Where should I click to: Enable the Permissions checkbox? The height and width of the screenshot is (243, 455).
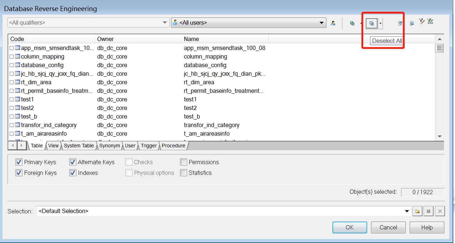click(x=184, y=162)
